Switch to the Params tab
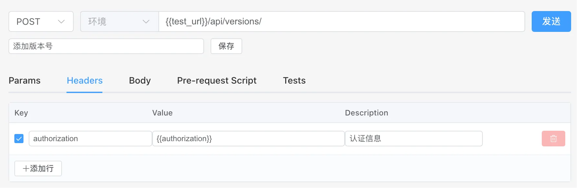 point(24,81)
